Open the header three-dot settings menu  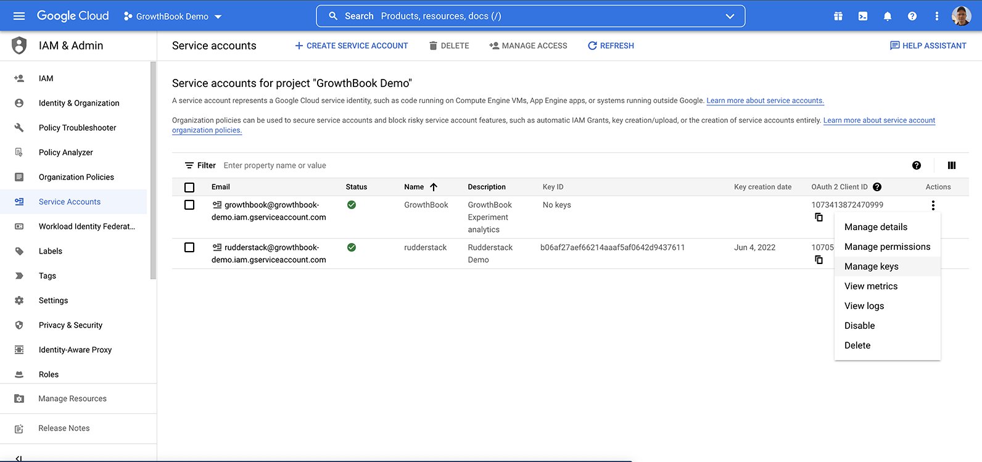pyautogui.click(x=937, y=16)
